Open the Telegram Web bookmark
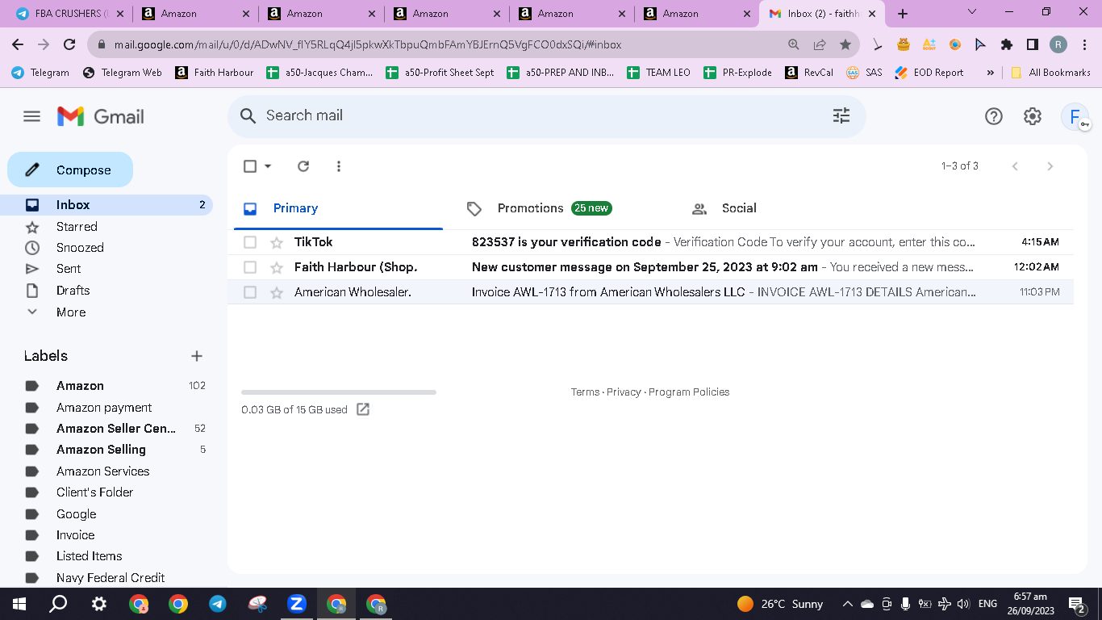Viewport: 1102px width, 620px height. [x=122, y=73]
